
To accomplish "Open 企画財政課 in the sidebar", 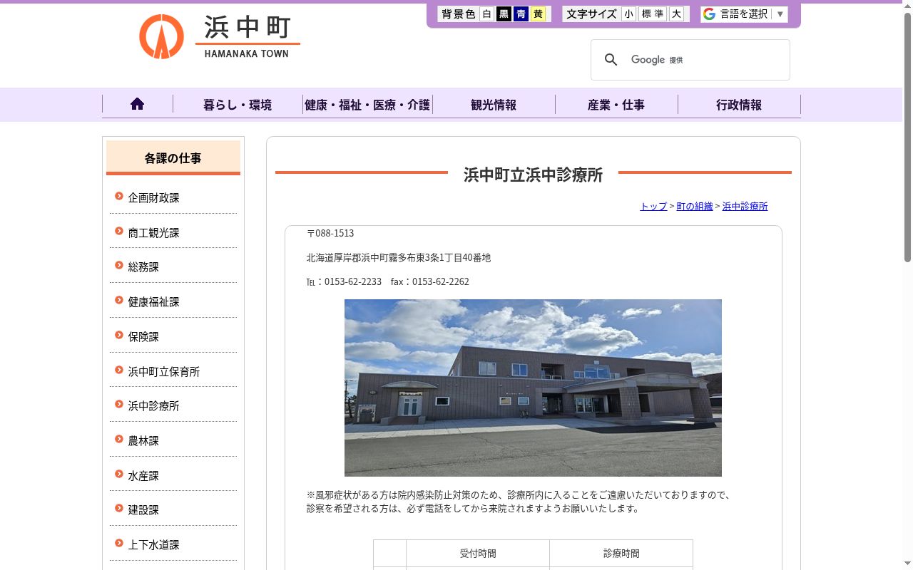I will [x=154, y=198].
